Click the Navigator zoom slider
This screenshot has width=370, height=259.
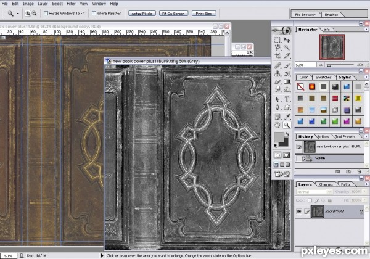(342, 65)
